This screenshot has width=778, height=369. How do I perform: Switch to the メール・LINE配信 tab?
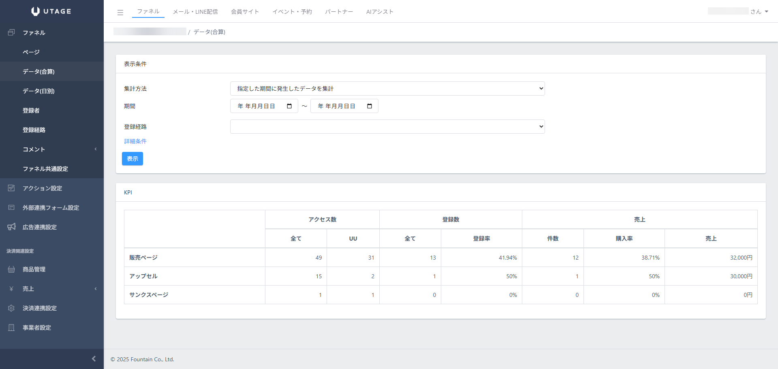pyautogui.click(x=195, y=12)
